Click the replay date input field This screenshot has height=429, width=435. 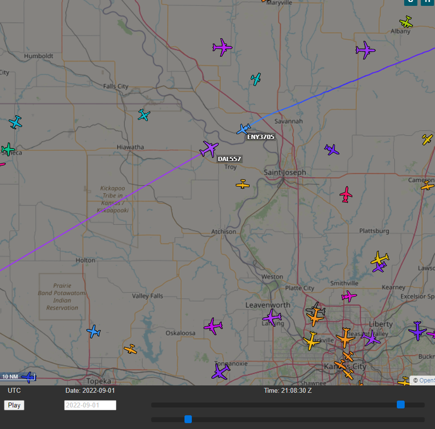90,405
